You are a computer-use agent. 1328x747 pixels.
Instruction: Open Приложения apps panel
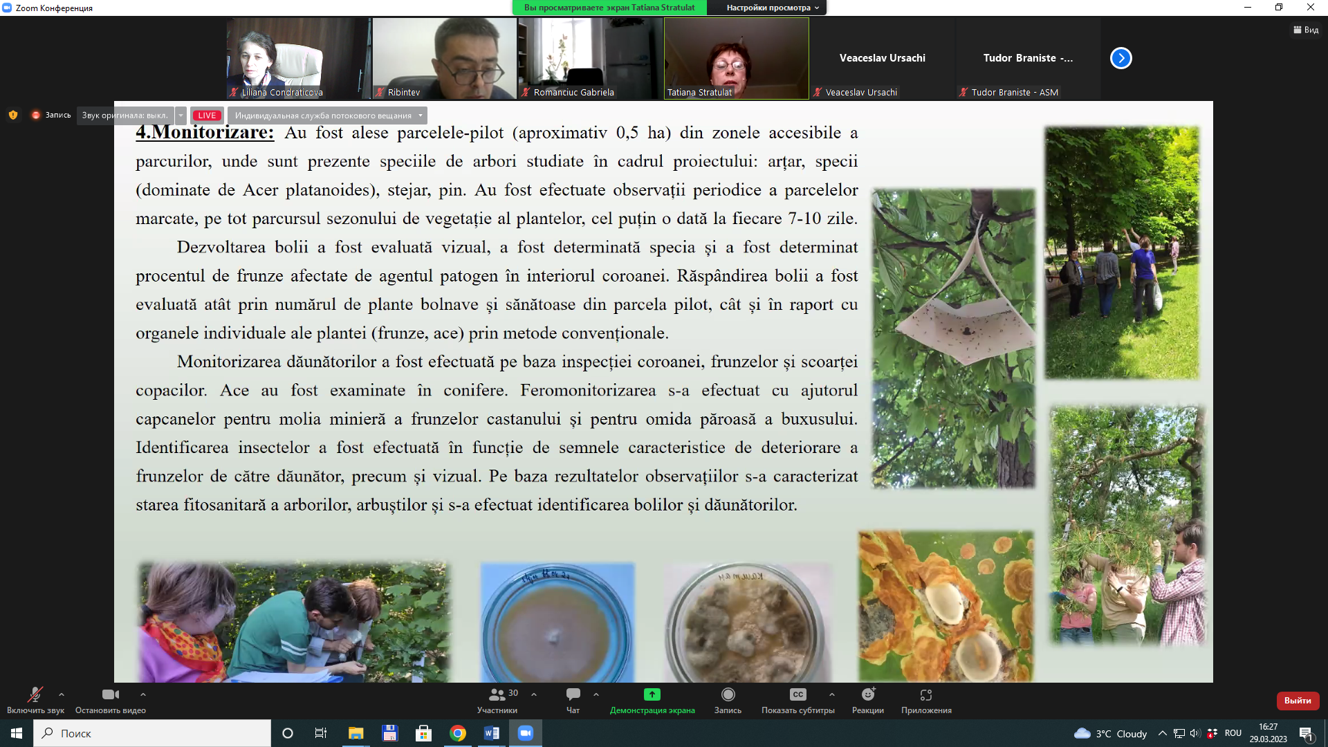point(926,700)
